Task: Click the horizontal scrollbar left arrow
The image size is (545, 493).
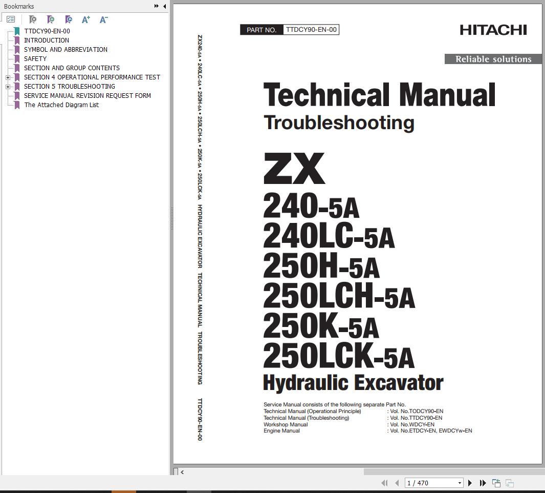Action: [x=182, y=472]
